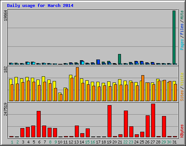Click the day 4 axis label
Image resolution: width=186 pixels, height=146 pixels.
click(x=28, y=142)
